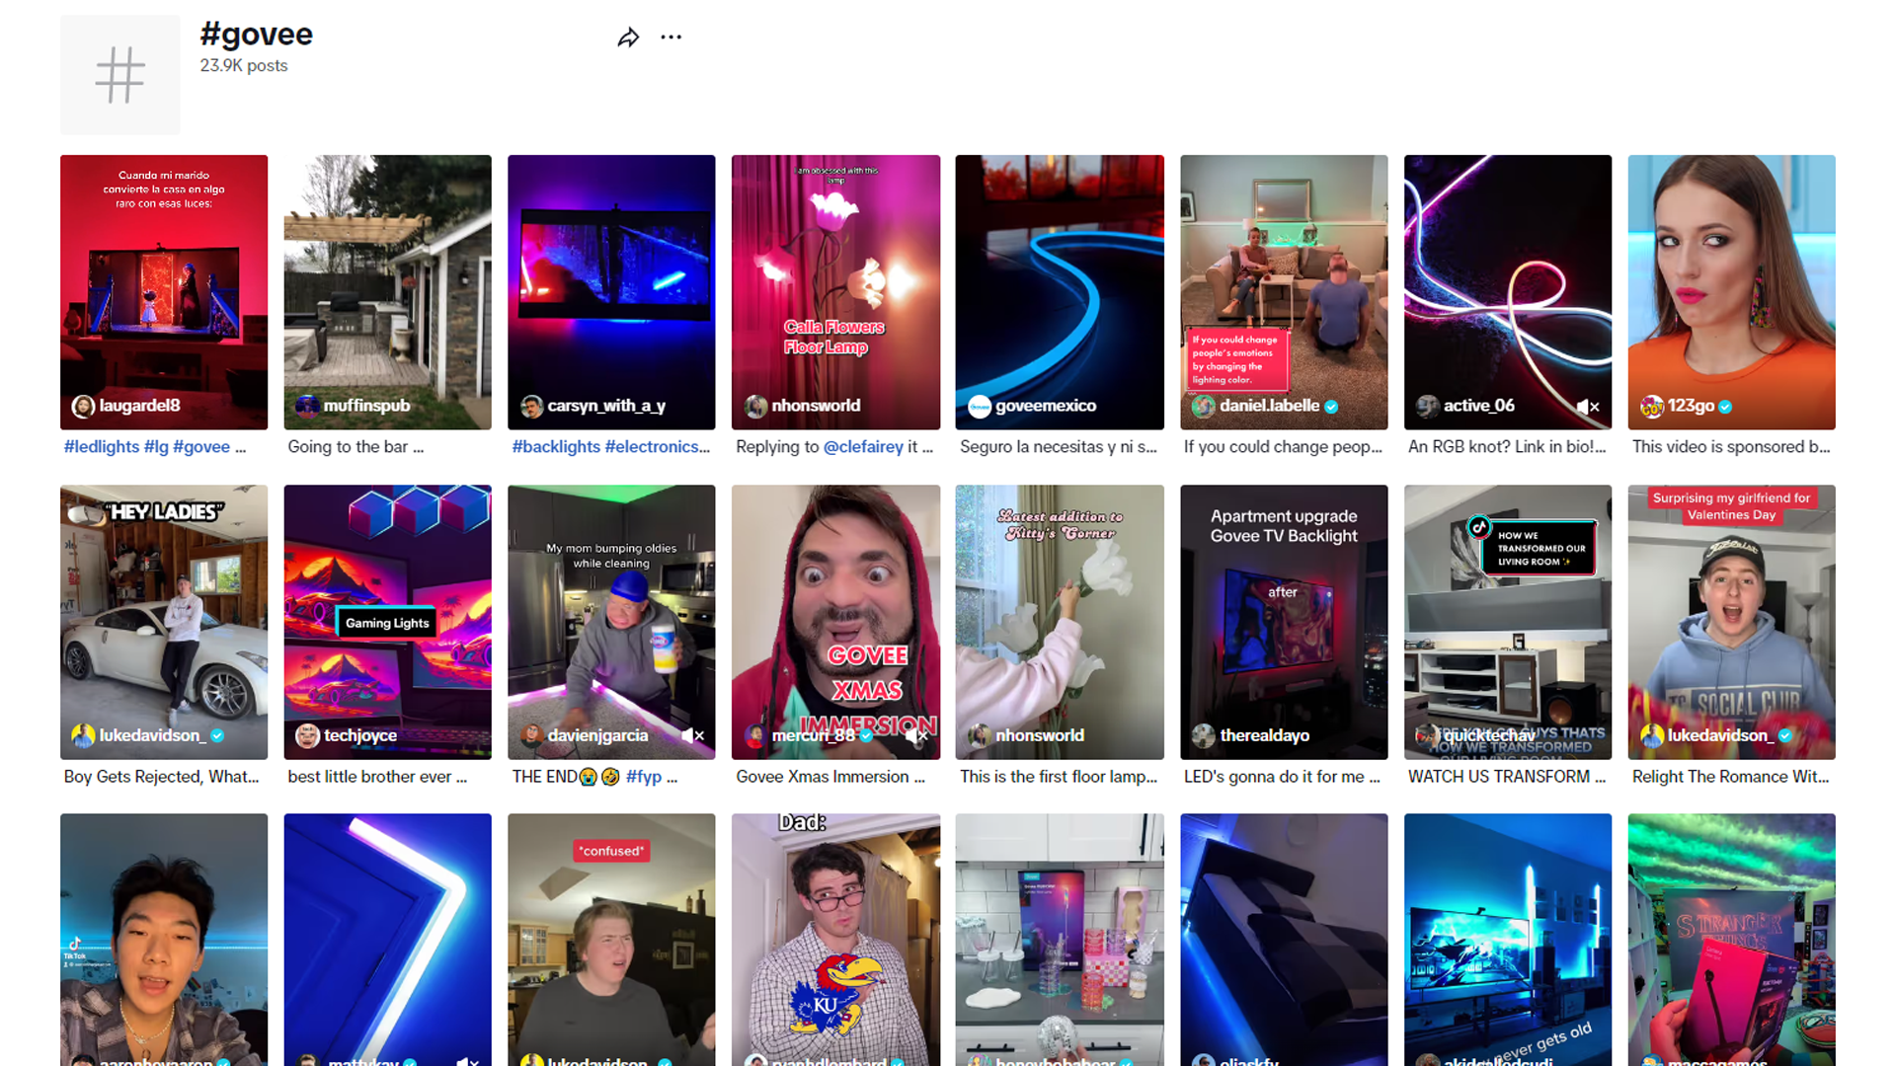Open the #ledlights hashtag link

point(102,447)
